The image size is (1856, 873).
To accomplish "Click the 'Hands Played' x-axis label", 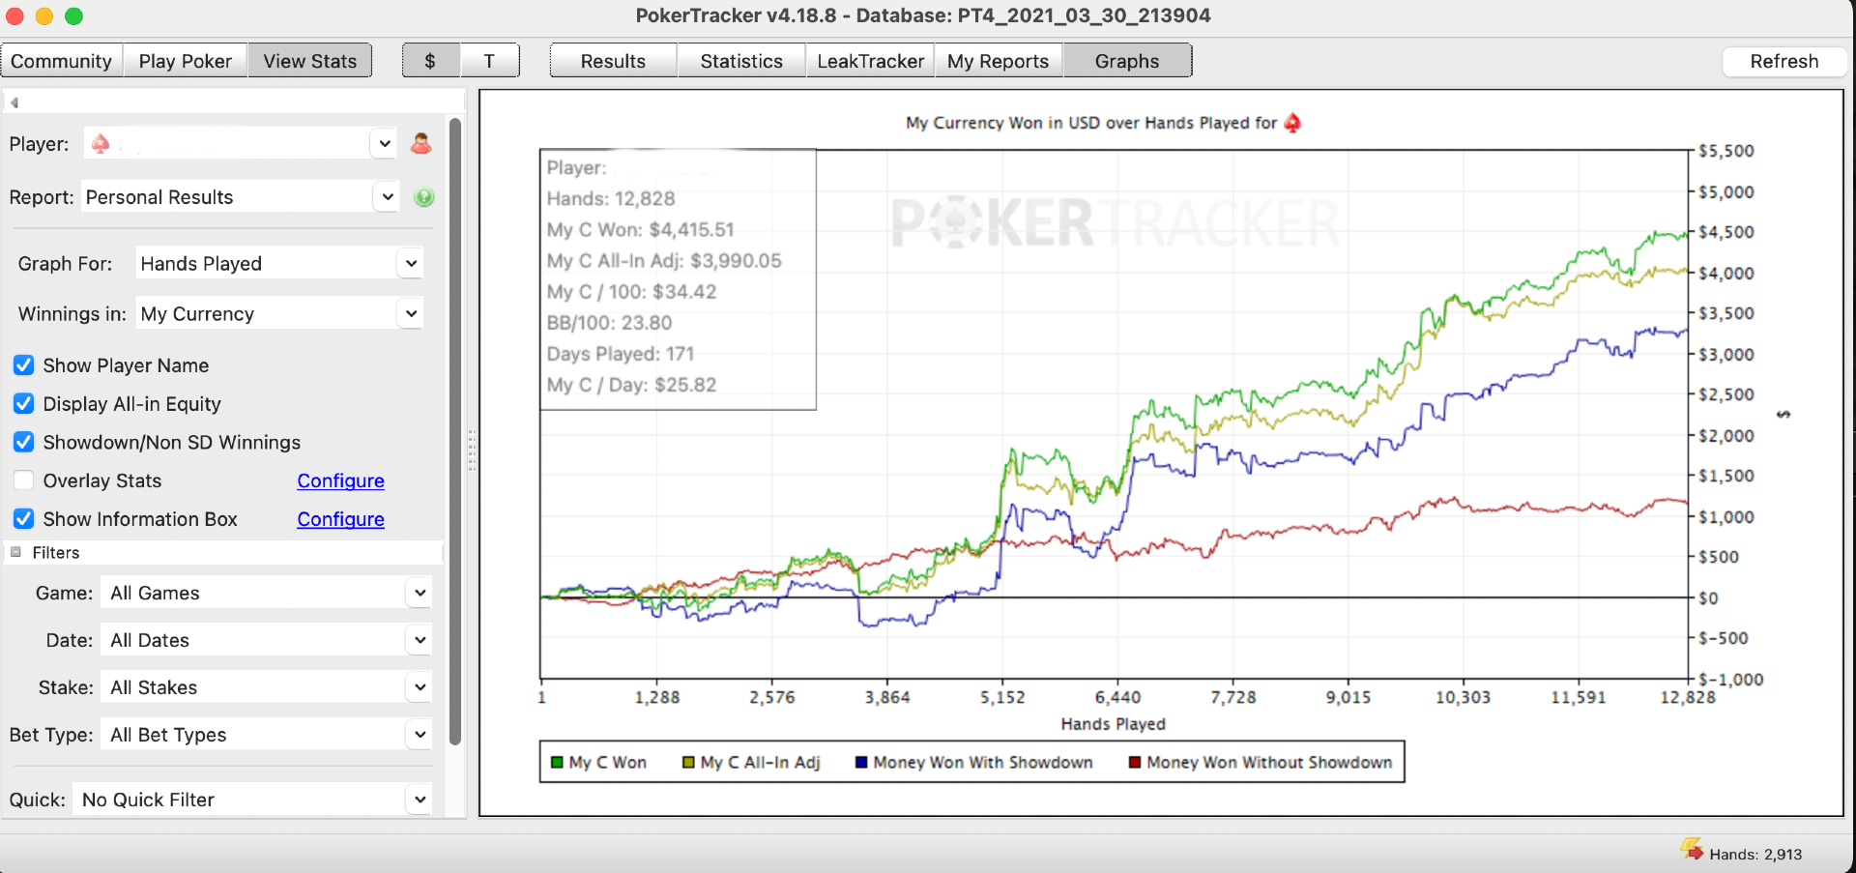I will tap(1114, 724).
